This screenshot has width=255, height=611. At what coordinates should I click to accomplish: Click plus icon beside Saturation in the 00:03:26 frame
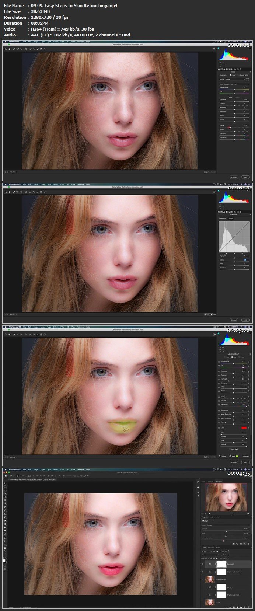click(248, 405)
